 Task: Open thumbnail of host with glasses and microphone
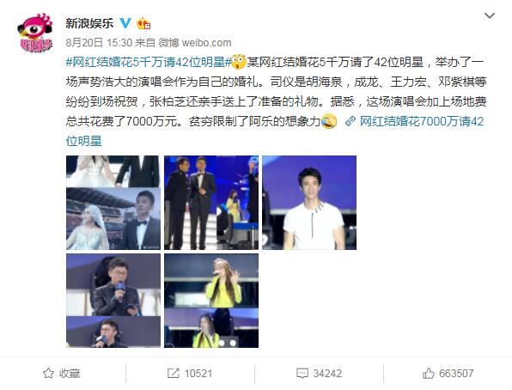click(x=113, y=301)
